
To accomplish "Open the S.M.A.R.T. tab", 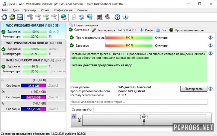I will (x=127, y=30).
